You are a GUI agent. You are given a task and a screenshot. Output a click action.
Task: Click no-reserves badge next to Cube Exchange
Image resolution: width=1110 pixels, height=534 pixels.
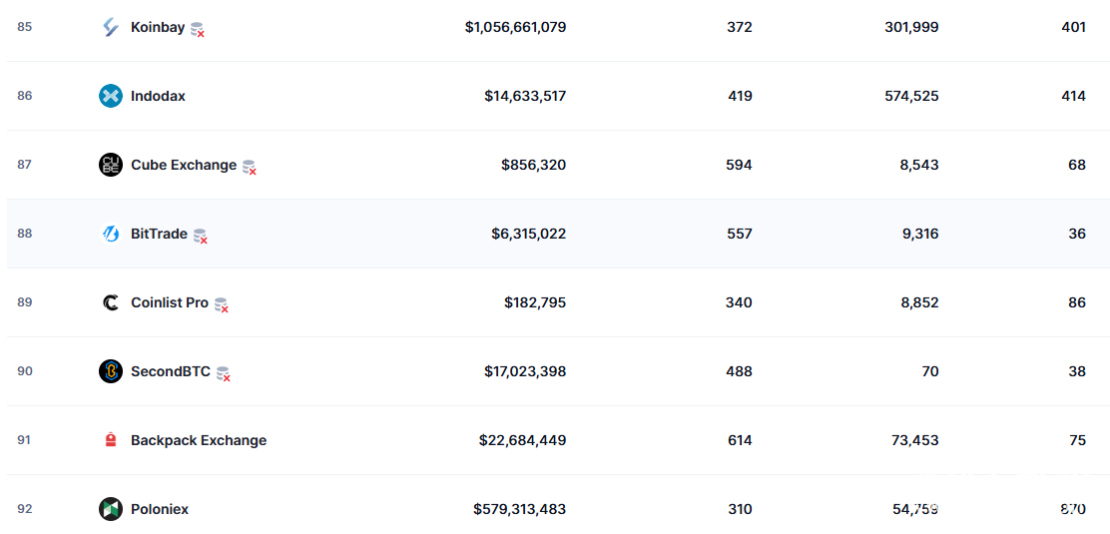pos(250,168)
